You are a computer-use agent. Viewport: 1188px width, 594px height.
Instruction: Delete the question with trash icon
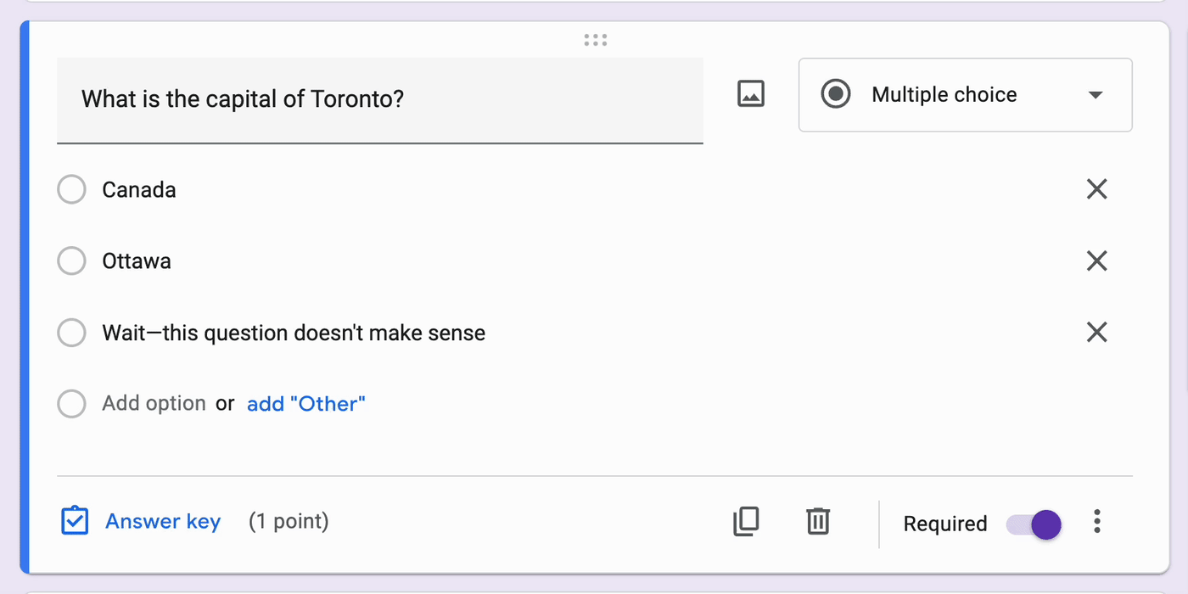818,521
